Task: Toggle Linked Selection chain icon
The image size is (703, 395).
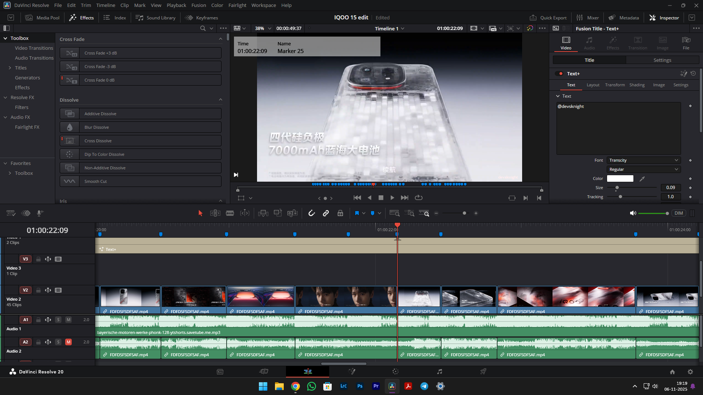Action: click(x=326, y=213)
